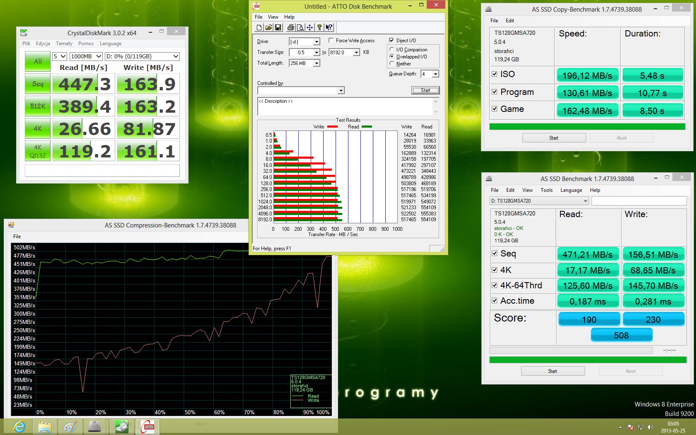Screen dimensions: 696x435
Task: Click the Paint icon in the taskbar
Action: [70, 426]
